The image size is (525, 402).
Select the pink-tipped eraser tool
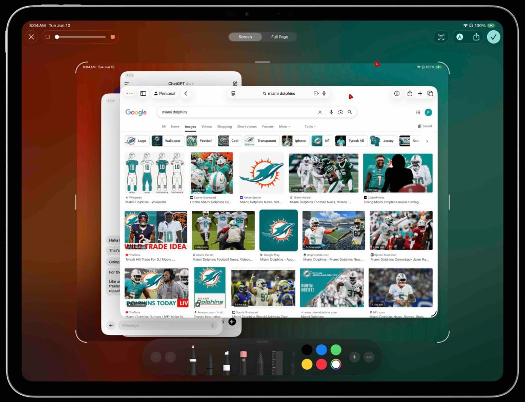pyautogui.click(x=244, y=361)
